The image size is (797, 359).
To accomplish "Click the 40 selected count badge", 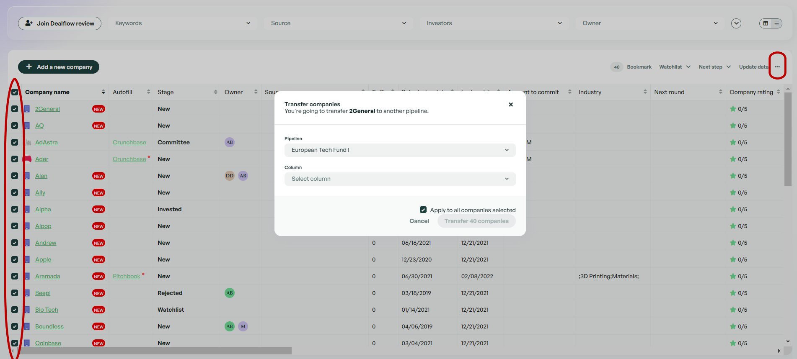I will (617, 67).
